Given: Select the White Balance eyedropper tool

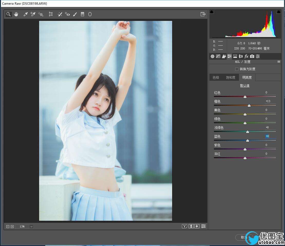Looking at the screenshot, I should coord(26,14).
